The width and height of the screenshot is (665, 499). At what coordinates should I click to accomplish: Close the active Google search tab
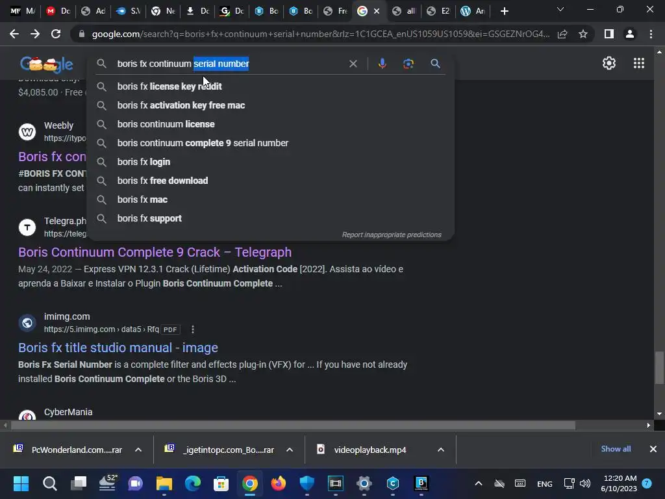click(x=376, y=11)
